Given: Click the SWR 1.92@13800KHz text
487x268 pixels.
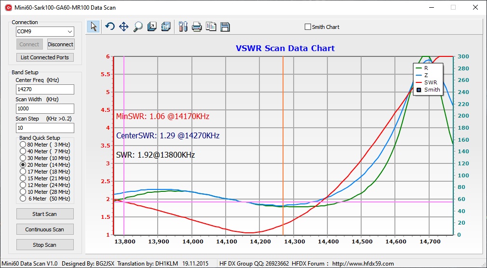Looking at the screenshot, I should coord(155,155).
